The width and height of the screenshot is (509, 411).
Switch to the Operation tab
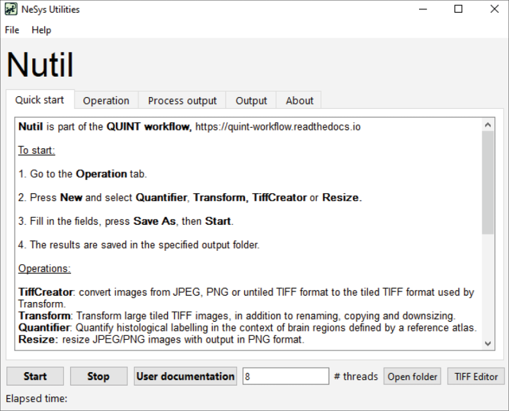[106, 101]
